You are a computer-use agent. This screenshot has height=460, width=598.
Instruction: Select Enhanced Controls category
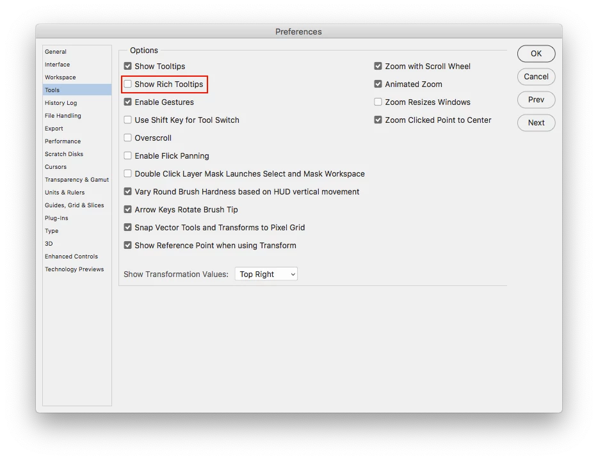(x=77, y=257)
